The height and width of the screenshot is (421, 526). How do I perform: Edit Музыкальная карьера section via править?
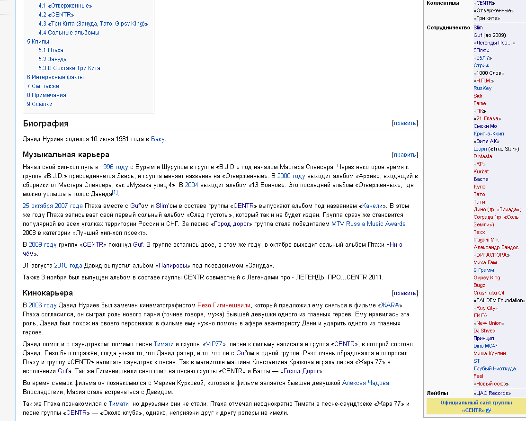405,155
